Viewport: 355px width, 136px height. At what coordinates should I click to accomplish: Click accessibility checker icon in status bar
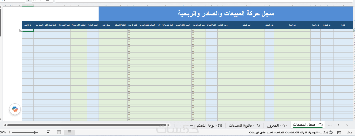[331, 132]
